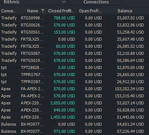Viewport: 149px width, 135px height.
Task: Select account RTG50626 name cell
Action: (32, 25)
